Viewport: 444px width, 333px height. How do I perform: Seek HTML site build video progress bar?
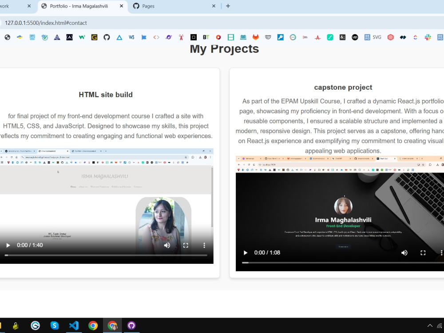pyautogui.click(x=106, y=255)
